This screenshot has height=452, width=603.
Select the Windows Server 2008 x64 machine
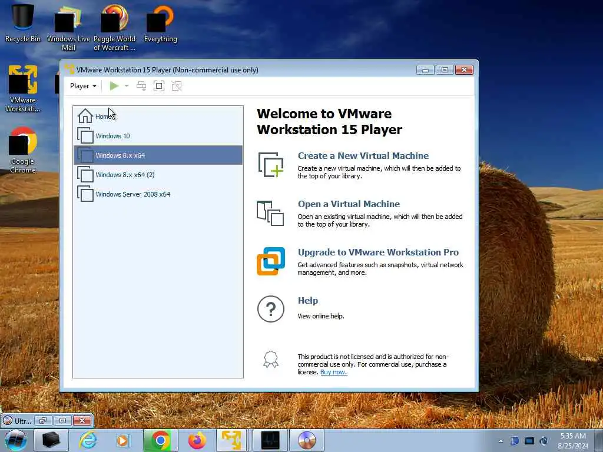pyautogui.click(x=158, y=194)
